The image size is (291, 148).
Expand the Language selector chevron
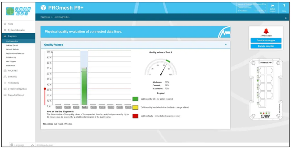[x=32, y=145]
